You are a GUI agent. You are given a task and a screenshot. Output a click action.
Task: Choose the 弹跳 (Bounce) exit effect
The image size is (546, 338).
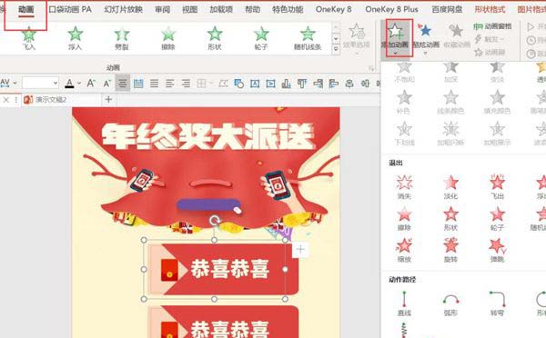[497, 250]
